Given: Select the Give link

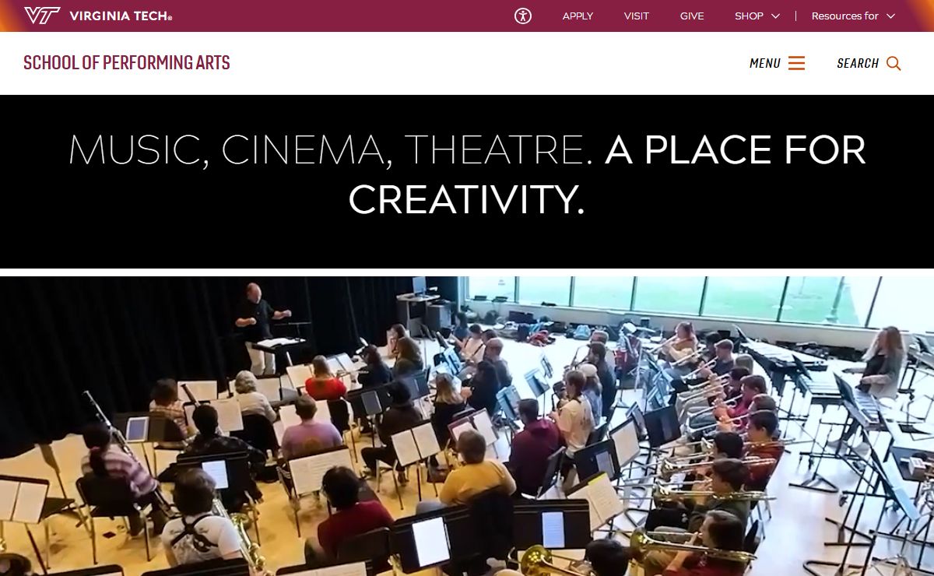Looking at the screenshot, I should pos(692,16).
